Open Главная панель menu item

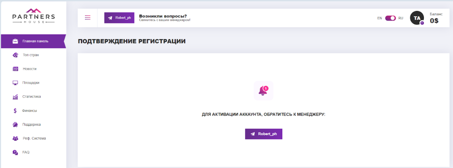tap(34, 41)
